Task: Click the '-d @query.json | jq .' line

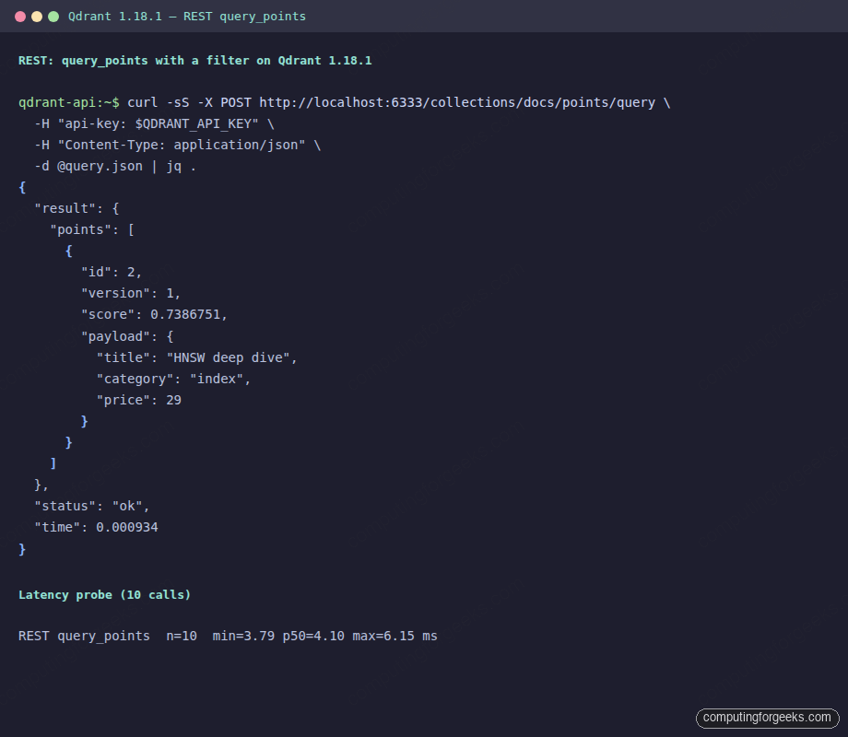Action: [x=115, y=166]
